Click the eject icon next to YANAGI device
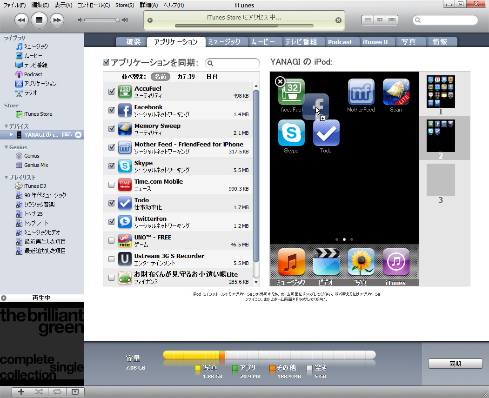The width and height of the screenshot is (489, 398). click(78, 135)
